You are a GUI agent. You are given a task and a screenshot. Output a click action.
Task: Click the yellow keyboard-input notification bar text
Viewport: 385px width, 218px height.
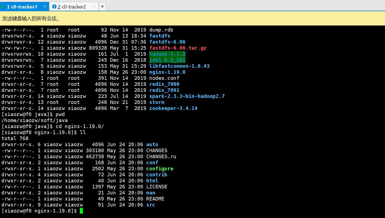31,19
